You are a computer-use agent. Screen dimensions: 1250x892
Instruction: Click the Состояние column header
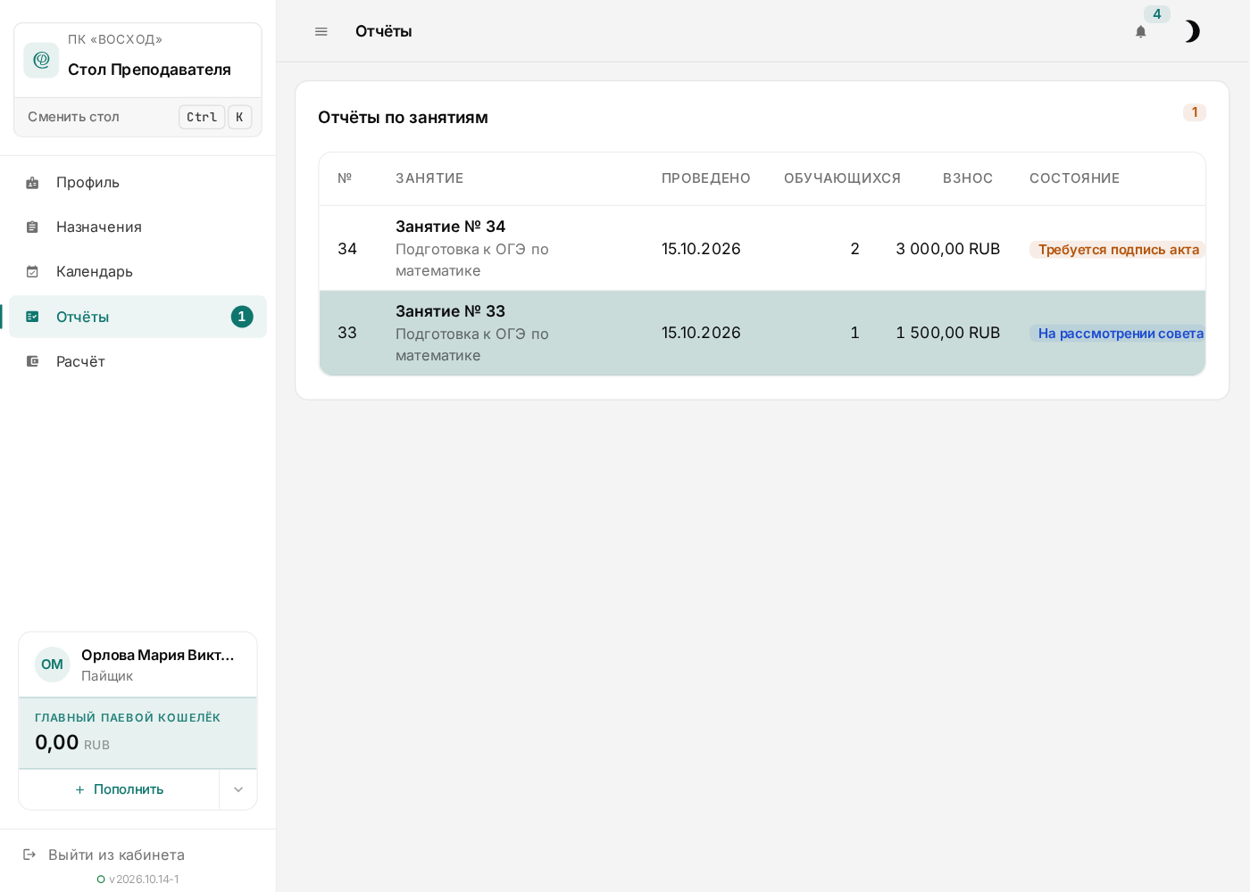click(1075, 178)
